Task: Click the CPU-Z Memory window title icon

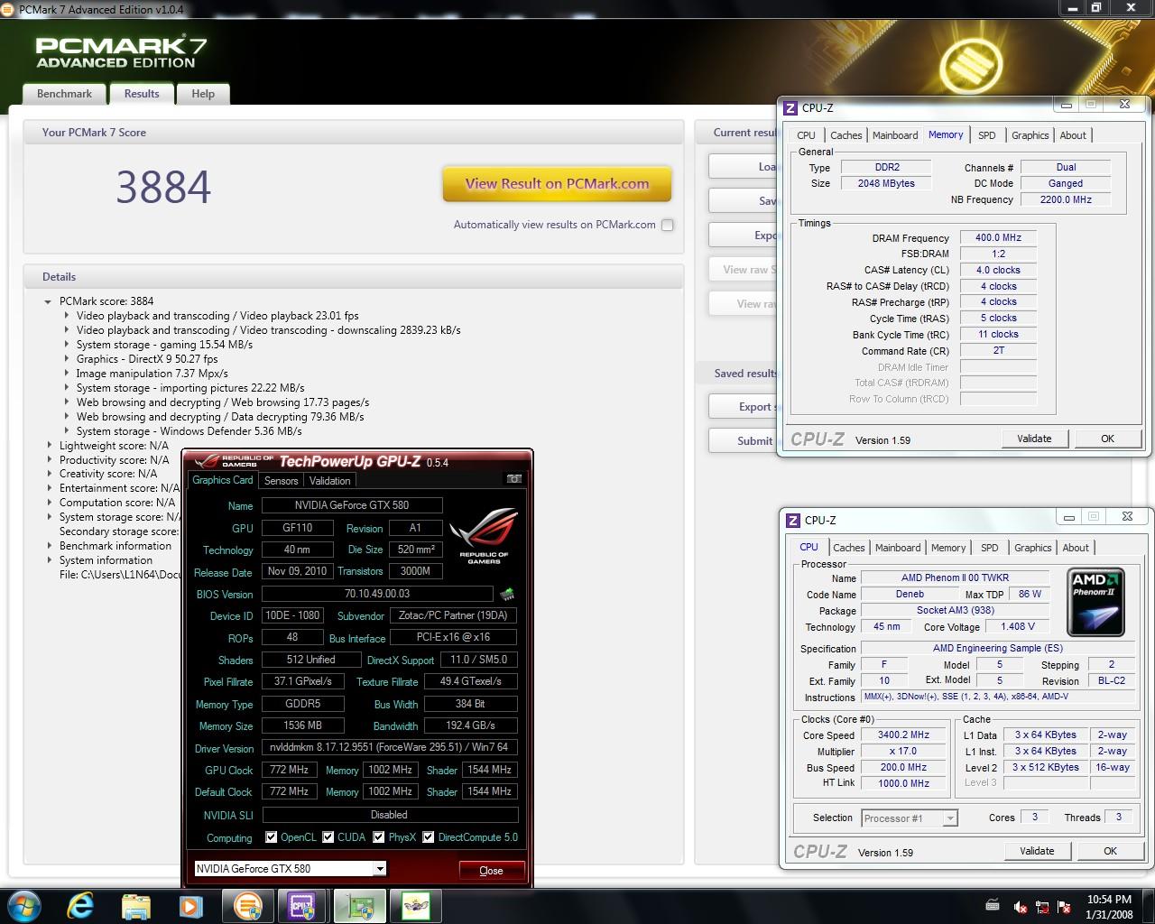Action: pyautogui.click(x=790, y=107)
